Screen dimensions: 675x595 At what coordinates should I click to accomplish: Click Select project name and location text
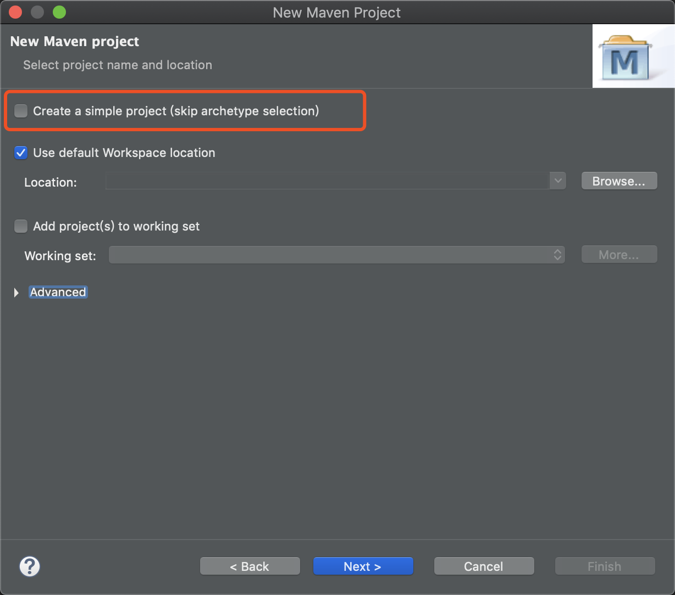pyautogui.click(x=118, y=65)
